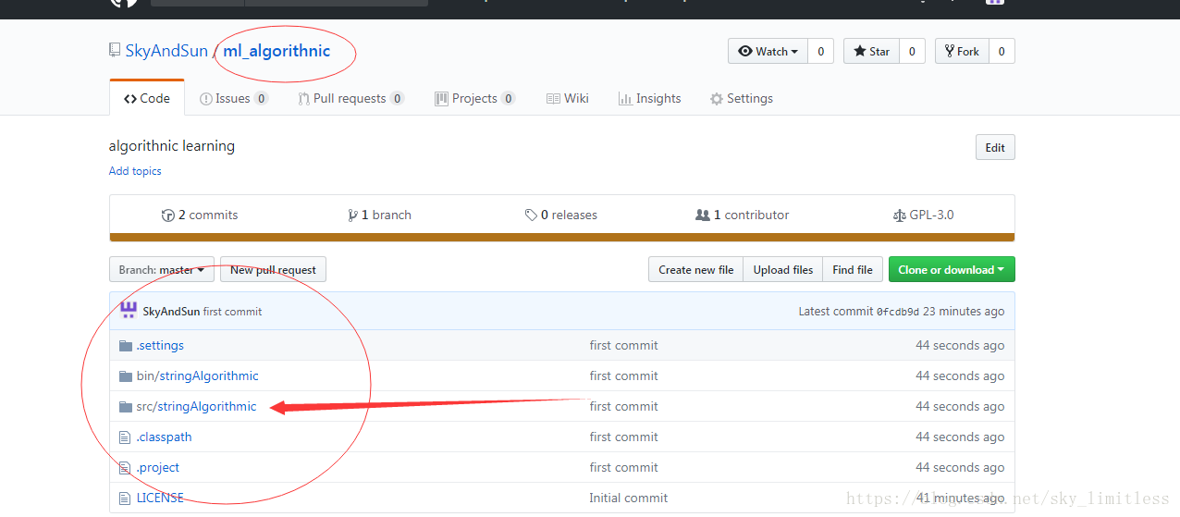1180x517 pixels.
Task: Open the latest commit message first commit
Action: [x=232, y=312]
